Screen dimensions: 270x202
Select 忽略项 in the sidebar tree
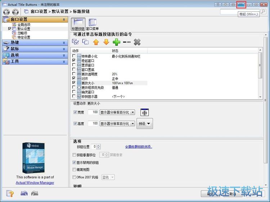(22, 33)
